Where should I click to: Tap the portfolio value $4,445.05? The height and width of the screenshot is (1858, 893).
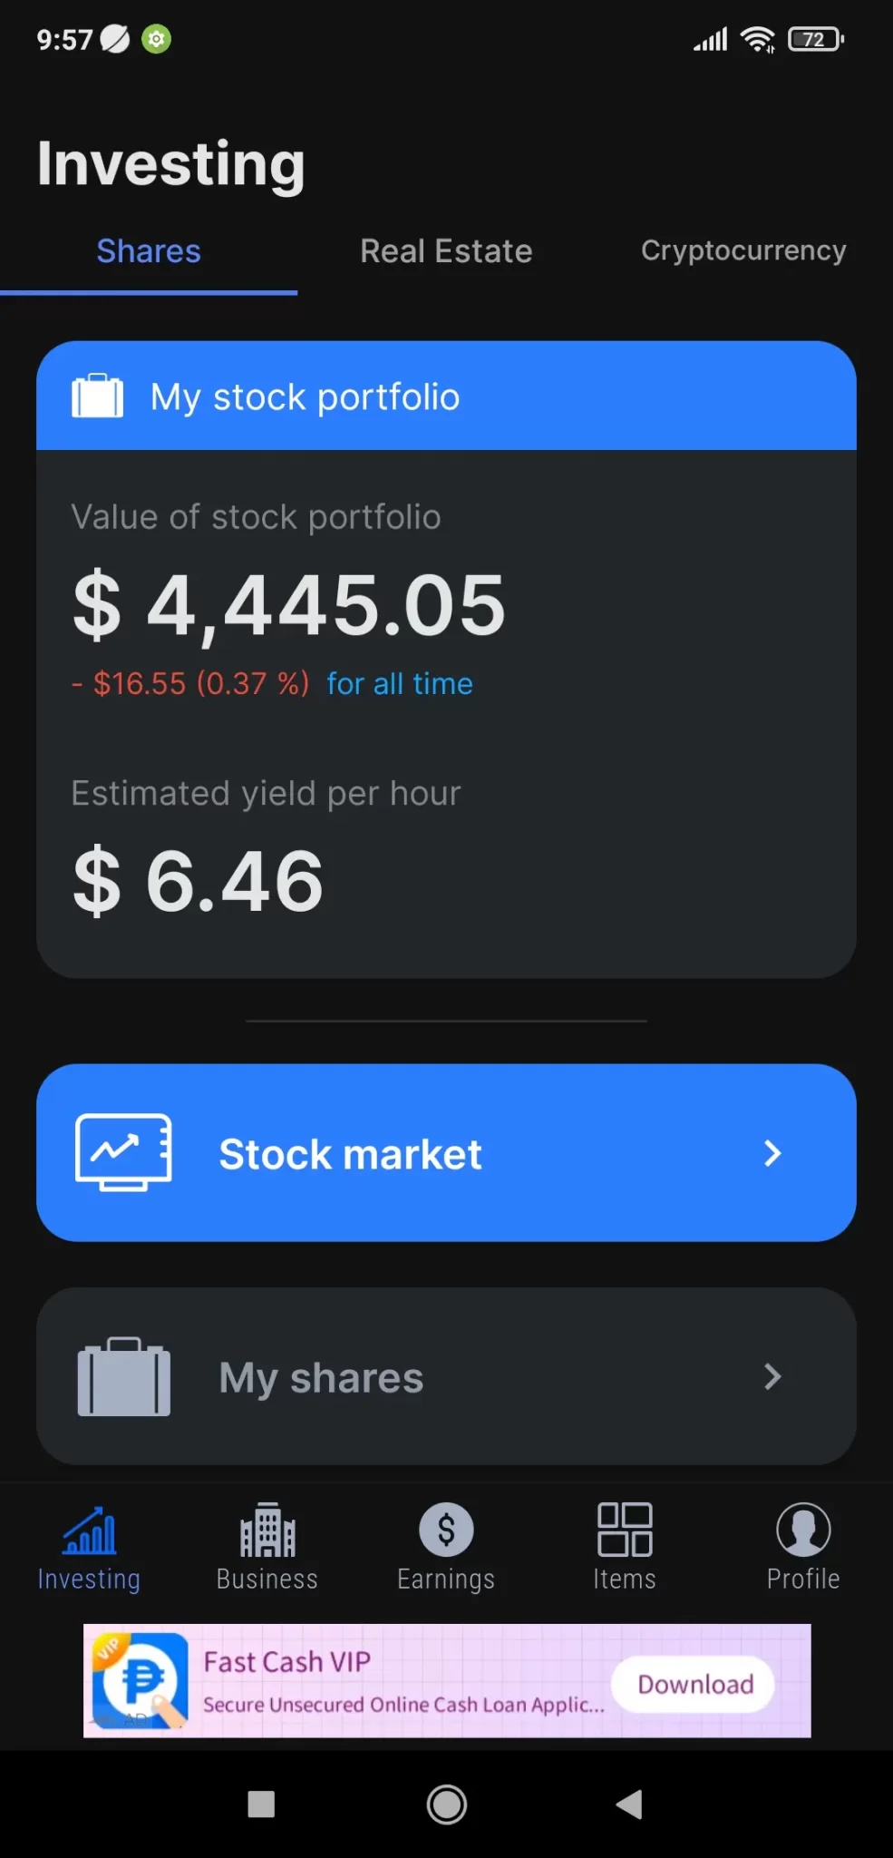[x=289, y=605]
